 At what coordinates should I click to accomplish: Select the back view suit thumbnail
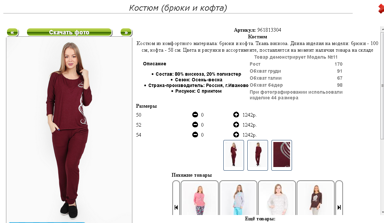click(x=258, y=155)
